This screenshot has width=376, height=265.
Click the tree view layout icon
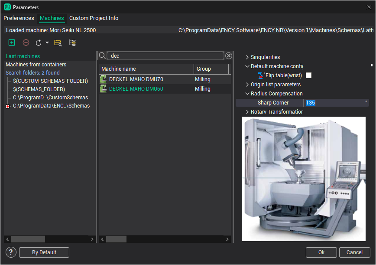coord(72,43)
